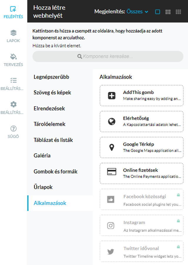The width and height of the screenshot is (188, 265).
Task: Switch to single-column list view
Action: click(x=157, y=12)
